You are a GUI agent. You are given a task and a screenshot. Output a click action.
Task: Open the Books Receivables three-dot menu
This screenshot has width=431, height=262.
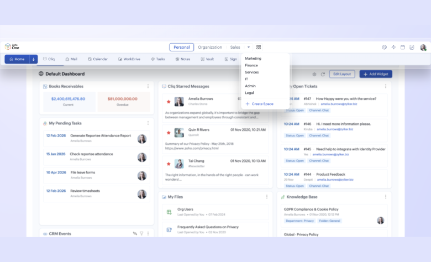coord(148,86)
